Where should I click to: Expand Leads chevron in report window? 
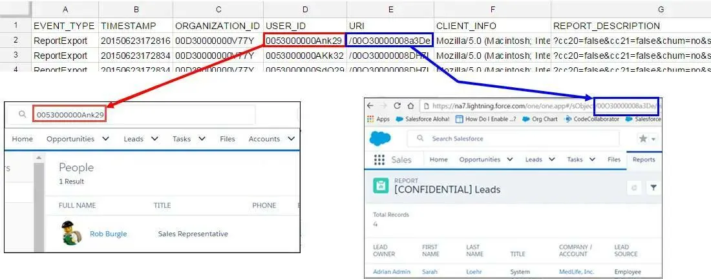coord(552,160)
